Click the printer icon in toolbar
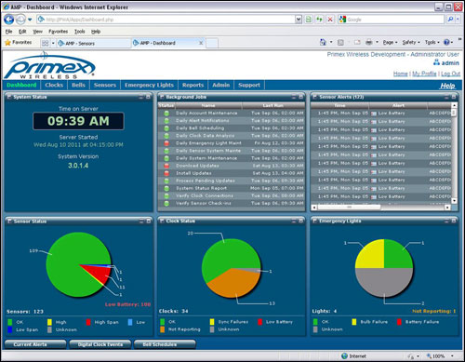Image resolution: width=465 pixels, height=362 pixels. tap(369, 42)
